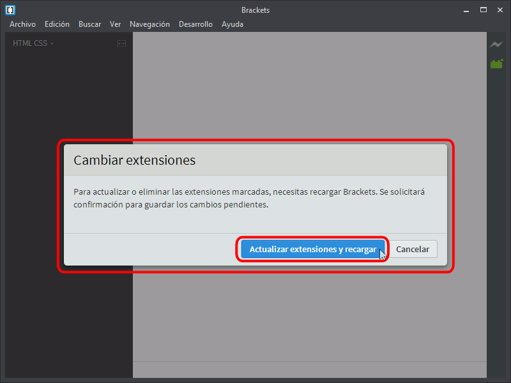
Task: Start Live Preview with the lightning icon
Action: pyautogui.click(x=496, y=44)
